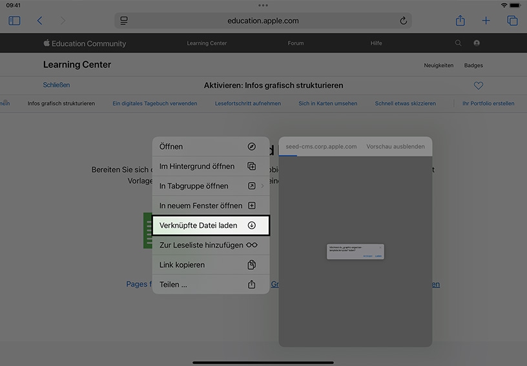Open the Safari share sheet icon
The width and height of the screenshot is (527, 366).
(460, 21)
